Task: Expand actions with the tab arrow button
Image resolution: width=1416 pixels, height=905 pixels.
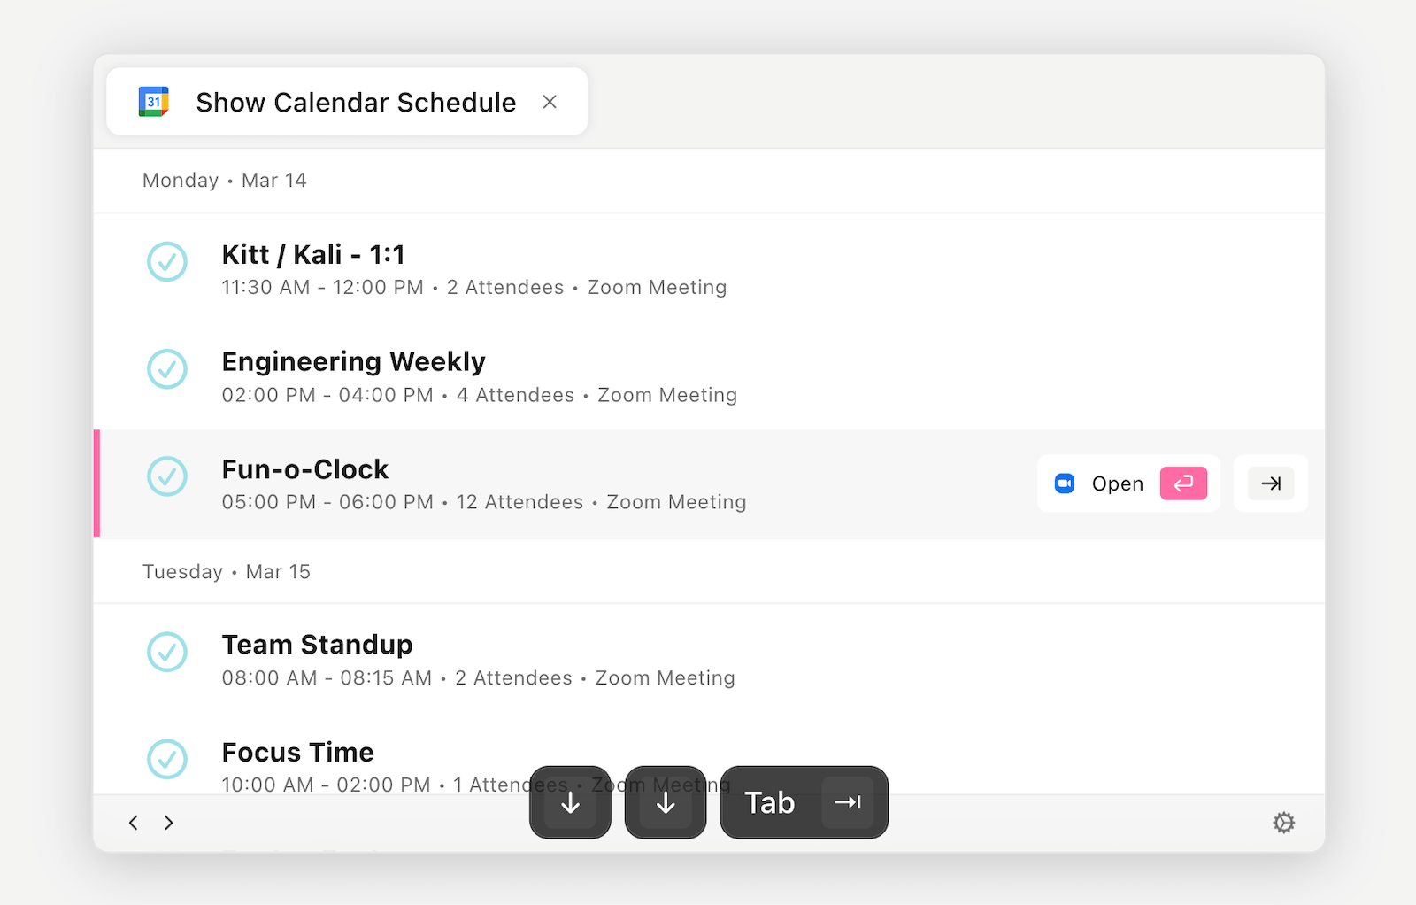Action: pyautogui.click(x=1271, y=483)
